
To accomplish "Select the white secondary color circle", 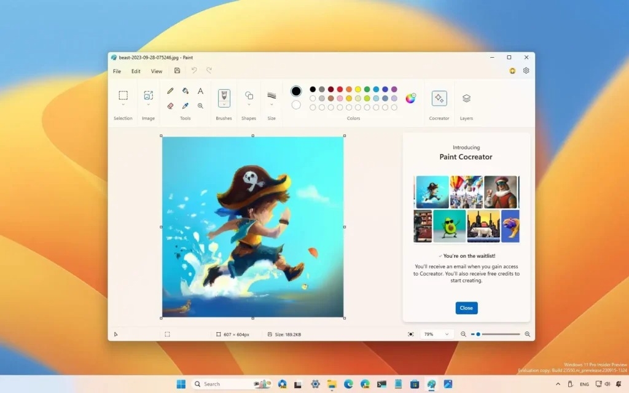I will click(296, 105).
